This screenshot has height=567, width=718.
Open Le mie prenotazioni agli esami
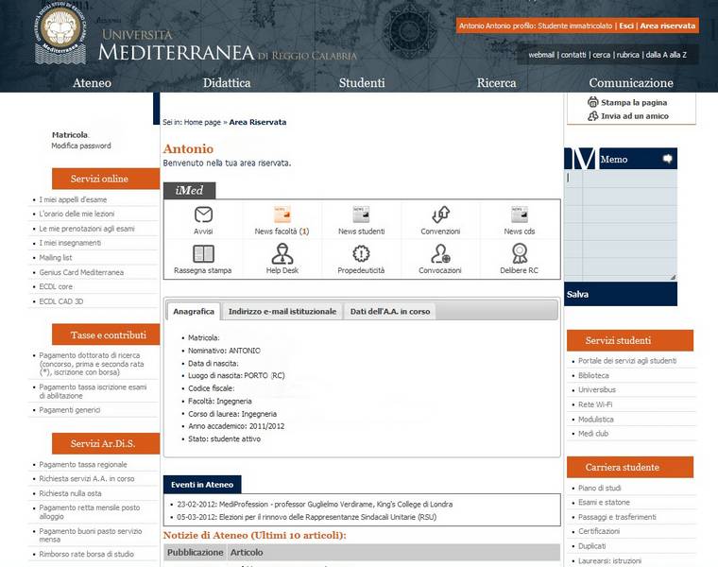87,229
